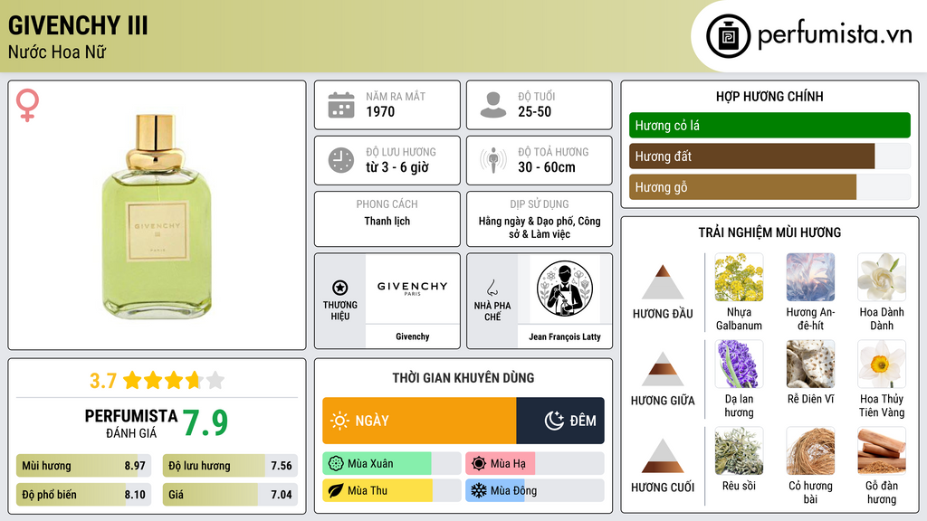
Task: Click the Độ lưu hương 7.56 score bar
Action: 230,466
